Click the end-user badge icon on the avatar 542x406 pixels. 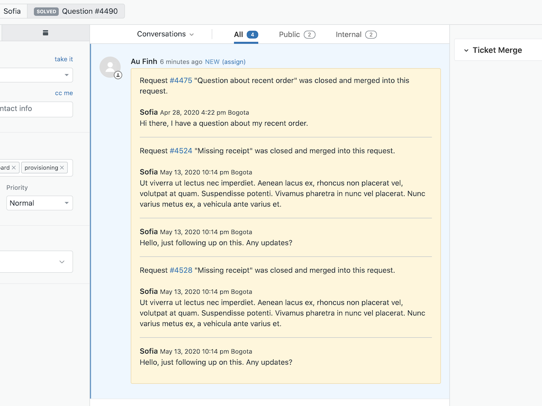click(x=118, y=75)
